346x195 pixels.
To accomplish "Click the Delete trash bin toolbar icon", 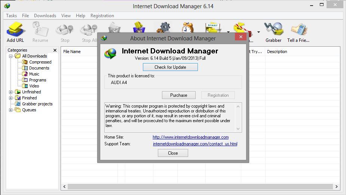I will (x=114, y=28).
